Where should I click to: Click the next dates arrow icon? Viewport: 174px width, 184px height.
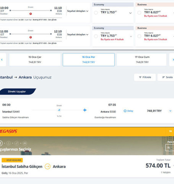[173, 60]
